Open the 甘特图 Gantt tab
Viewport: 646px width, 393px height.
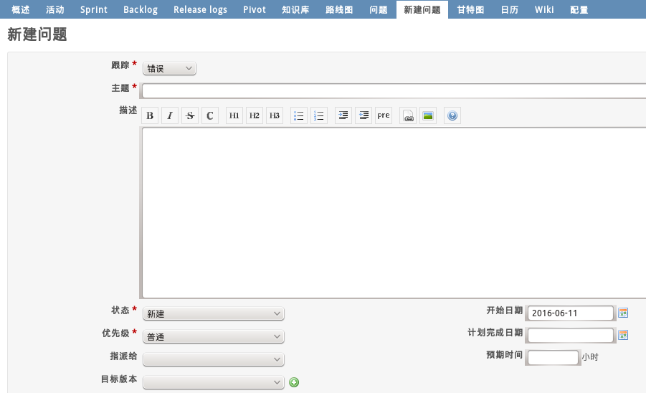tap(470, 9)
